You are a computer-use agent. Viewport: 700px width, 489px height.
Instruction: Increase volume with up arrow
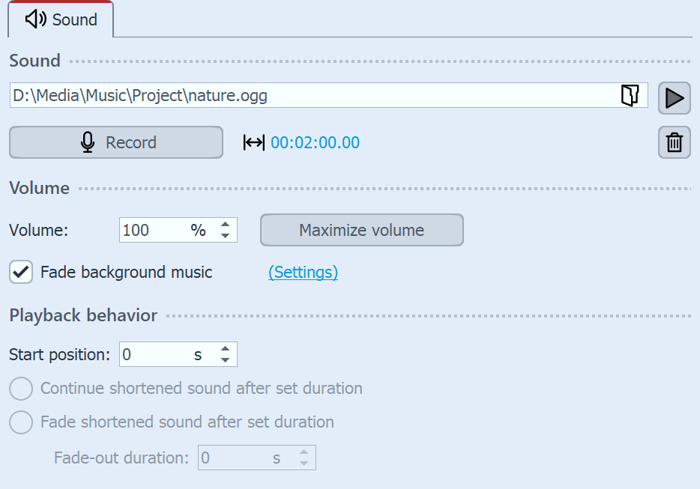225,225
